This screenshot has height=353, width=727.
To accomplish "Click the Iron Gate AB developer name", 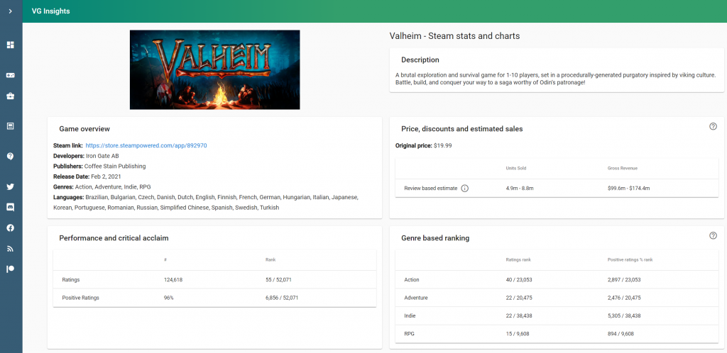I will pos(102,156).
